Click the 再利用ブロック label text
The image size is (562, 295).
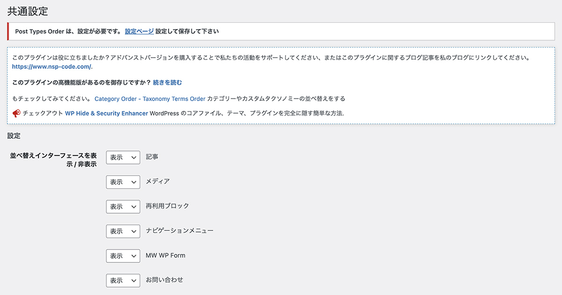[167, 206]
